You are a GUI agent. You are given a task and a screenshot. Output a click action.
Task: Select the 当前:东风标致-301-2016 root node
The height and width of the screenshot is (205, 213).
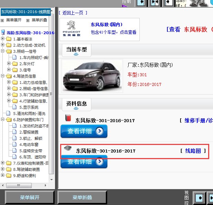point(30,33)
